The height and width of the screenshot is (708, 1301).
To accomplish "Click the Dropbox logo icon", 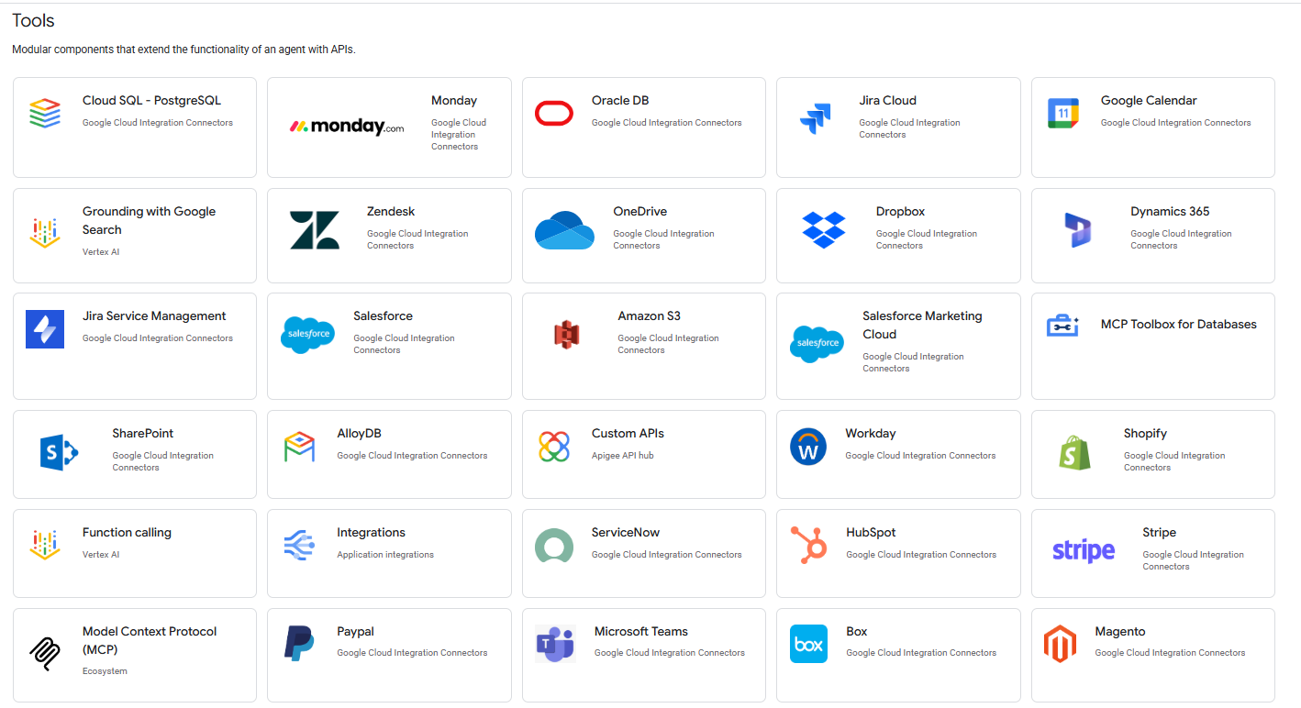I will pyautogui.click(x=824, y=229).
